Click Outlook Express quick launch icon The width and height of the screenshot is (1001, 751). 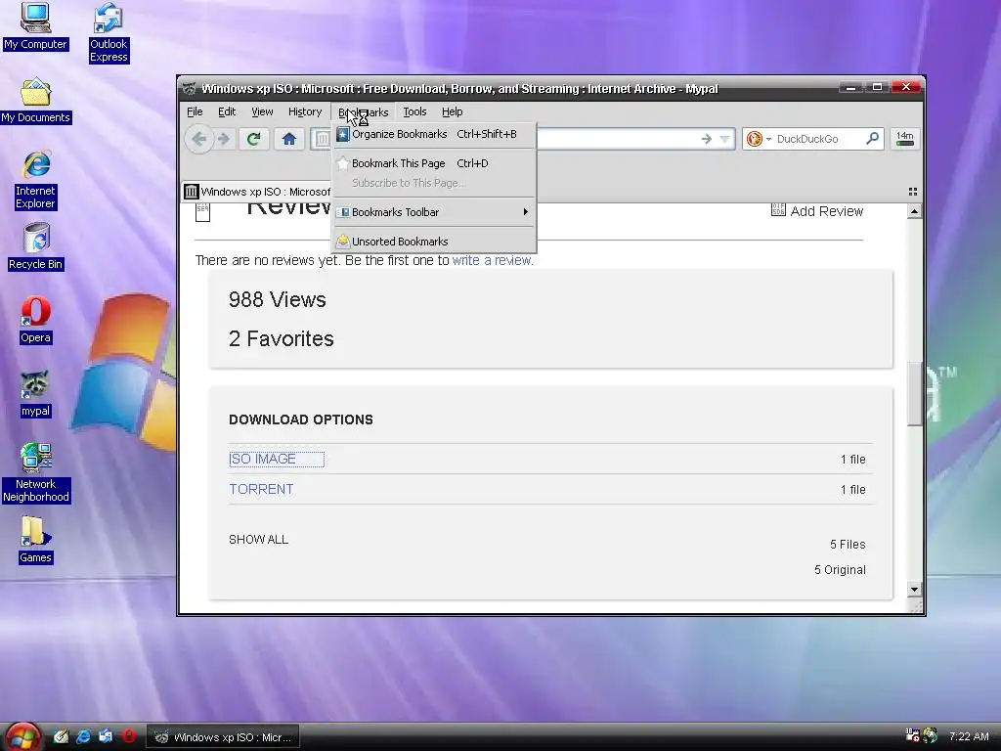(106, 736)
